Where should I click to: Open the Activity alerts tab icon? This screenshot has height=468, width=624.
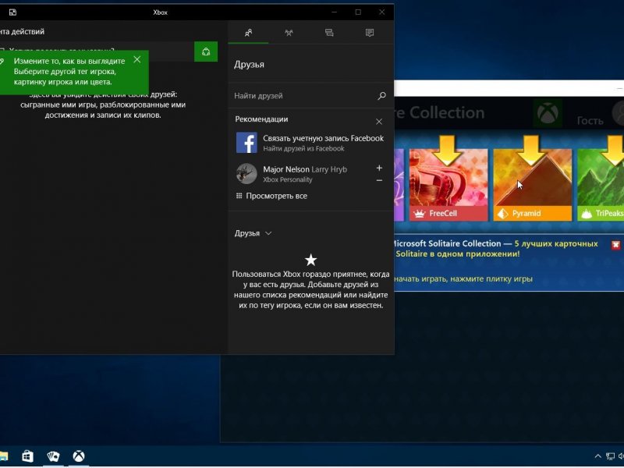point(370,33)
